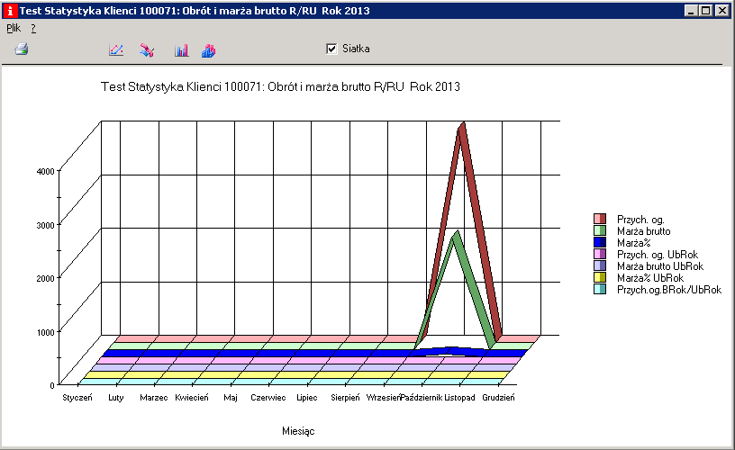Minimize the statistics window
The height and width of the screenshot is (450, 735).
[x=690, y=10]
